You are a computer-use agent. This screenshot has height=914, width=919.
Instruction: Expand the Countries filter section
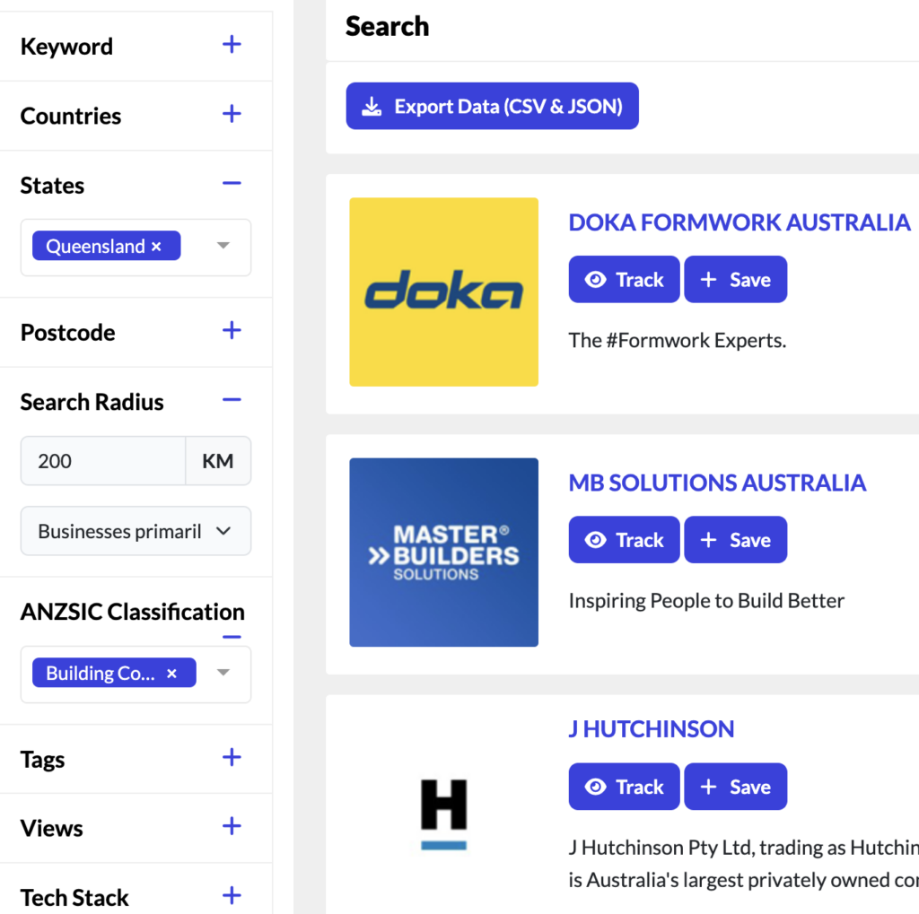[x=232, y=114]
